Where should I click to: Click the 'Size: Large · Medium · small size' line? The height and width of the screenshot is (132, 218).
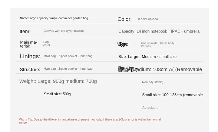(147, 57)
